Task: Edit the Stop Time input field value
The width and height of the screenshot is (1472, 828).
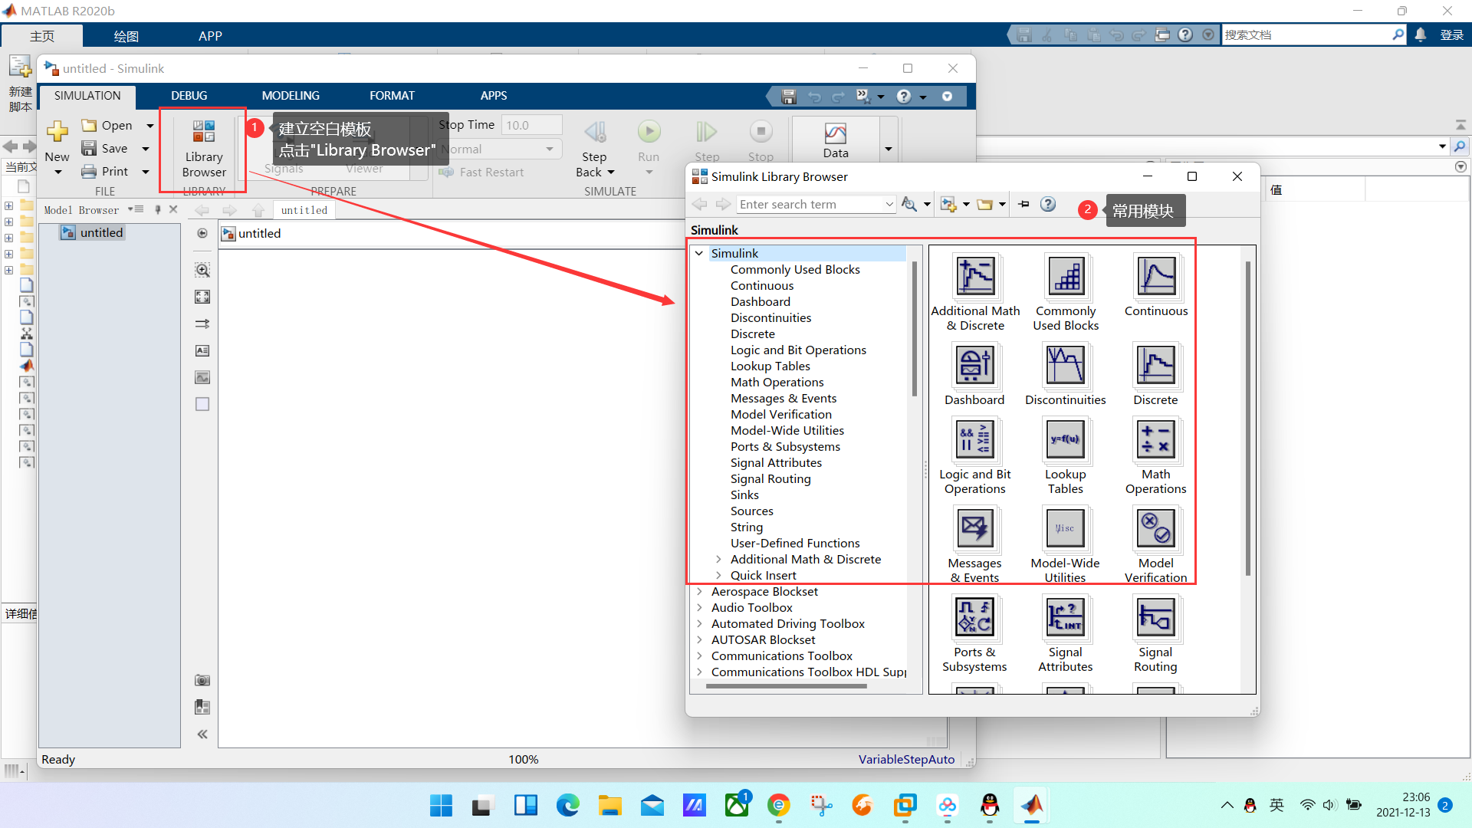Action: [x=529, y=123]
